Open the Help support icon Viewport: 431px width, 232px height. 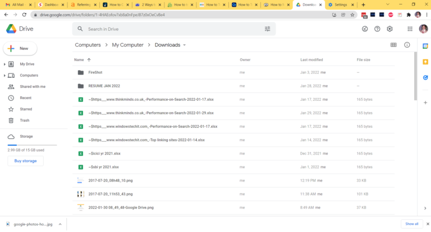click(x=377, y=29)
